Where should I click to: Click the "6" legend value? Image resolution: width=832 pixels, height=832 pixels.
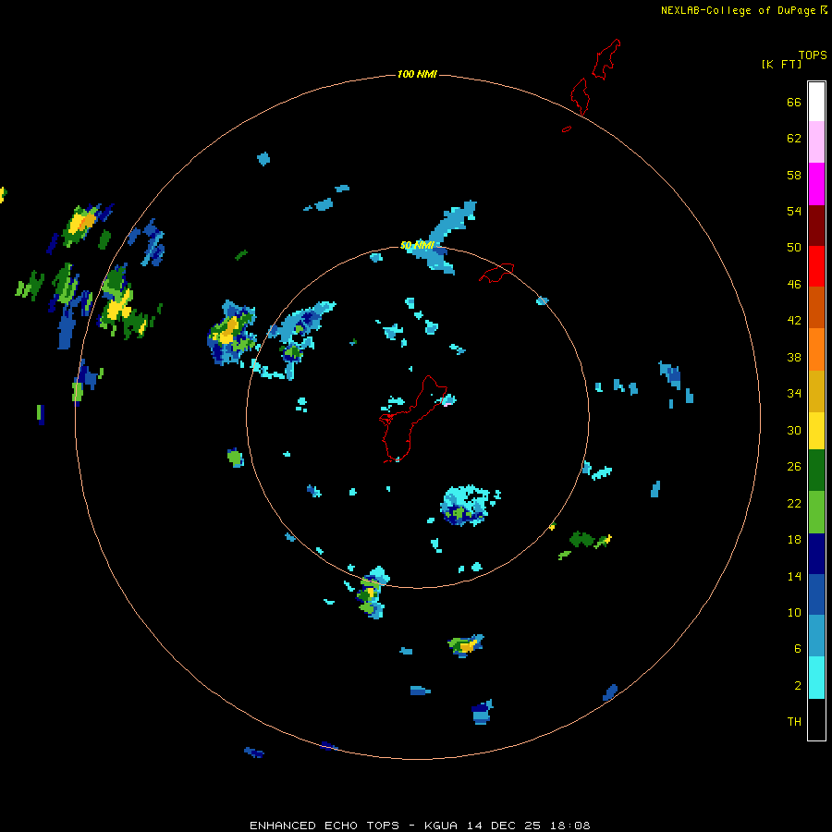coord(798,648)
